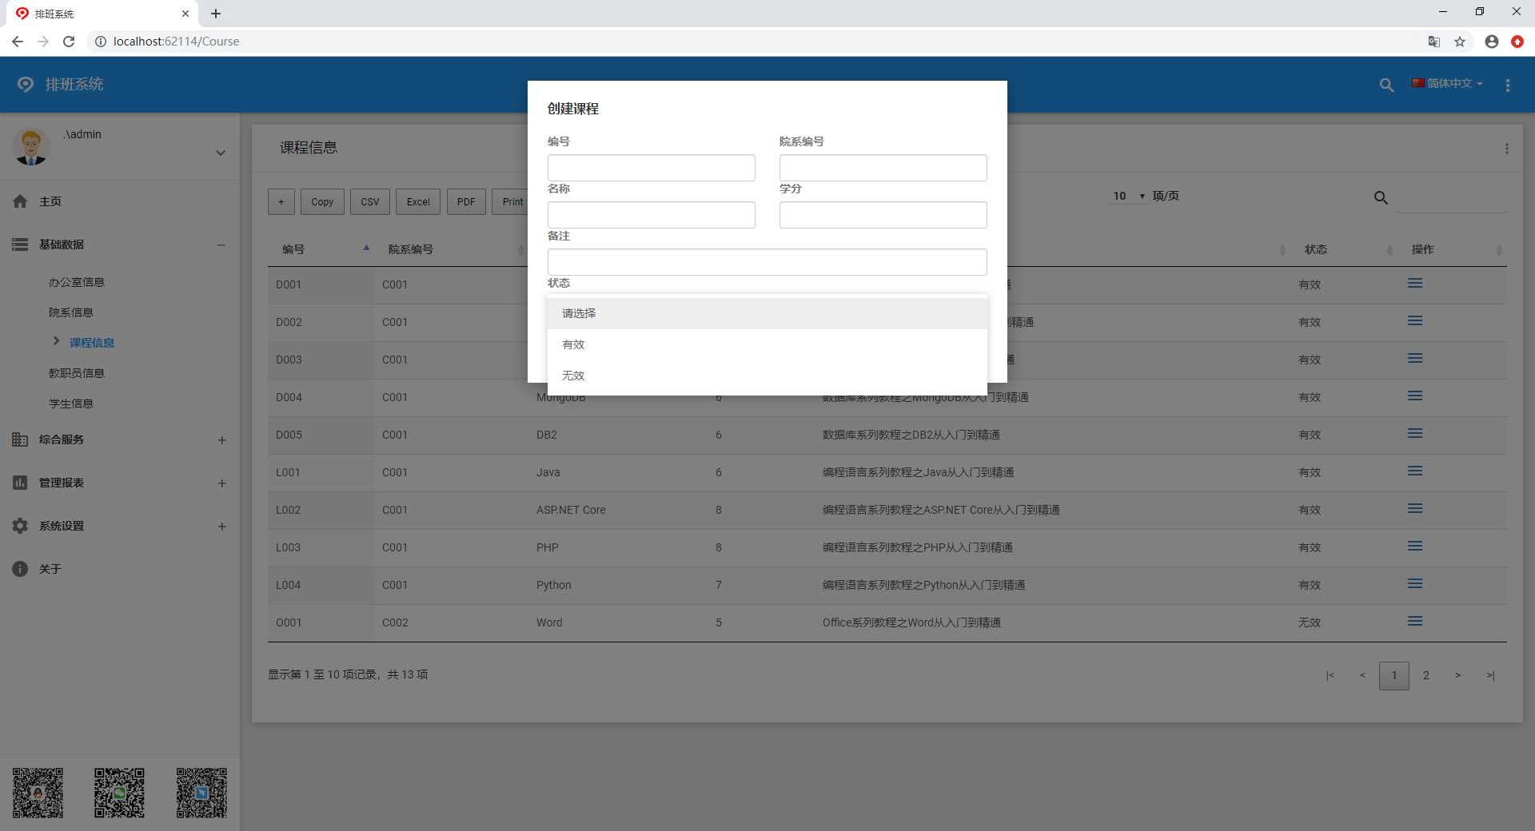This screenshot has height=831, width=1535.
Task: Export the table as PDF
Action: [466, 202]
